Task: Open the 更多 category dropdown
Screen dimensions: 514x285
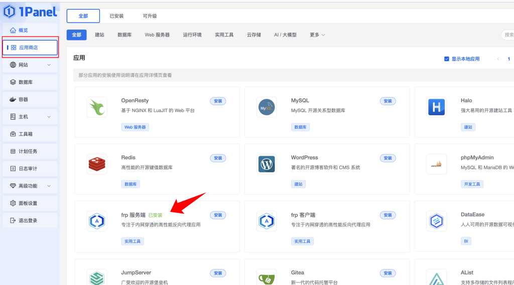Action: click(317, 35)
